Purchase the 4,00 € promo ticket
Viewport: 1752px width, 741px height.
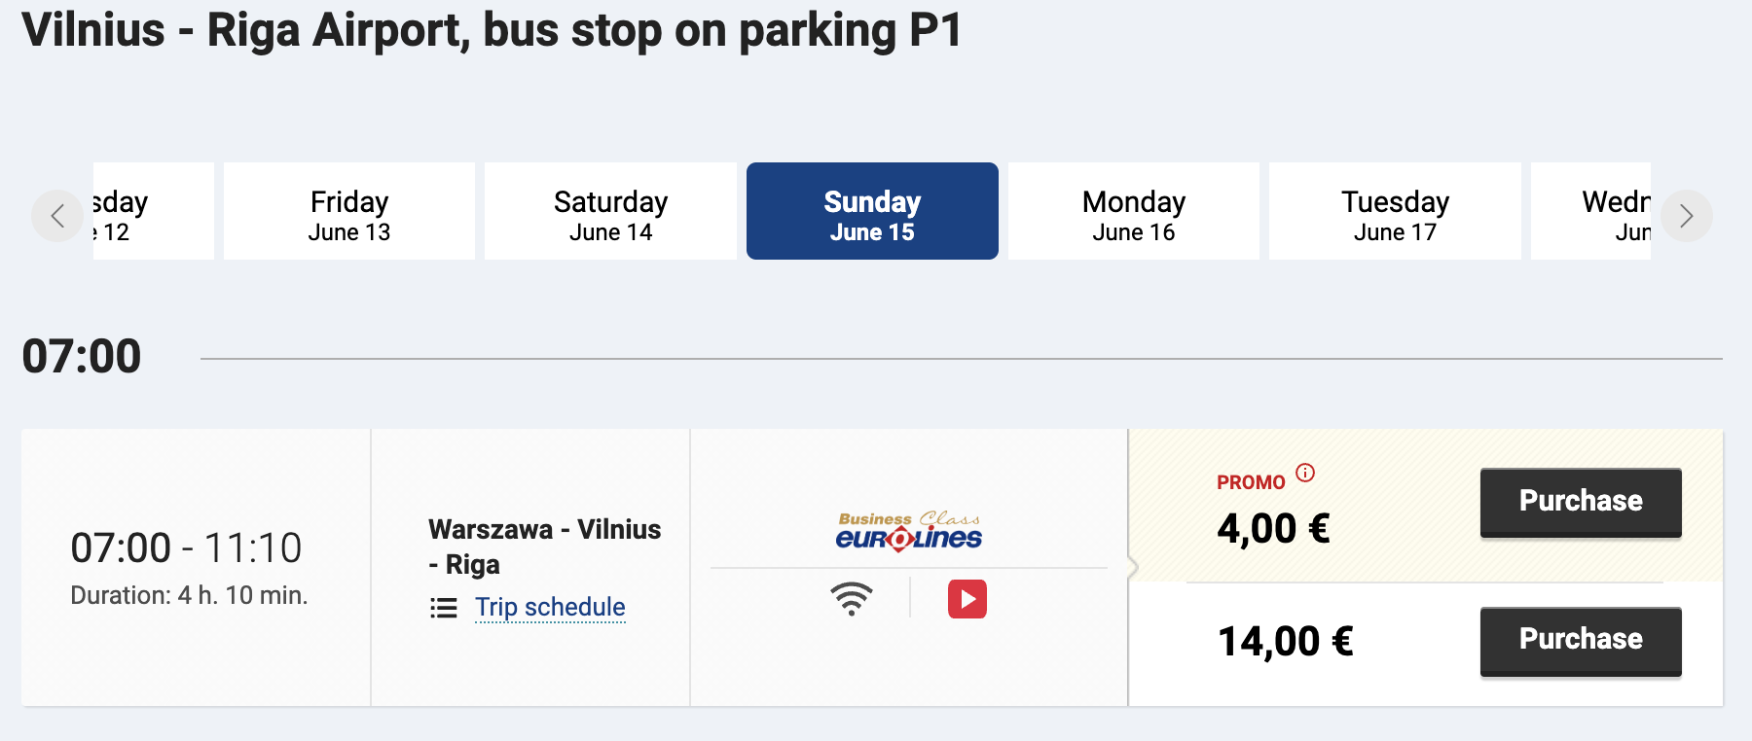pyautogui.click(x=1581, y=503)
